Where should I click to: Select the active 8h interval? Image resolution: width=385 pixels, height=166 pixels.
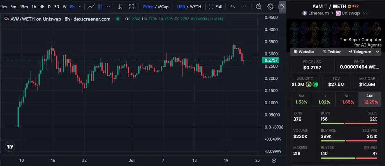(72, 6)
